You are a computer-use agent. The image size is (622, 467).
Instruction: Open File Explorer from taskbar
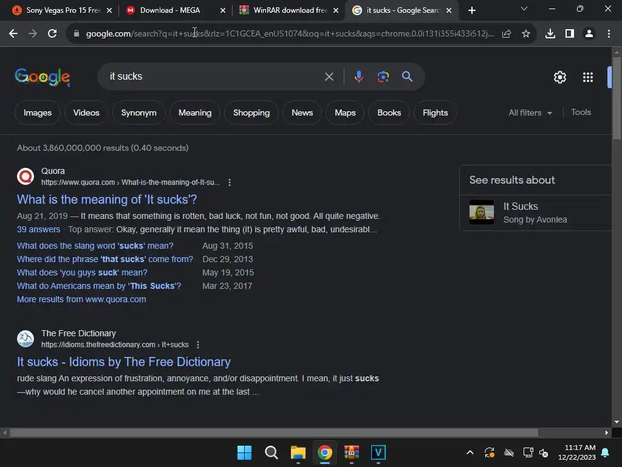298,452
